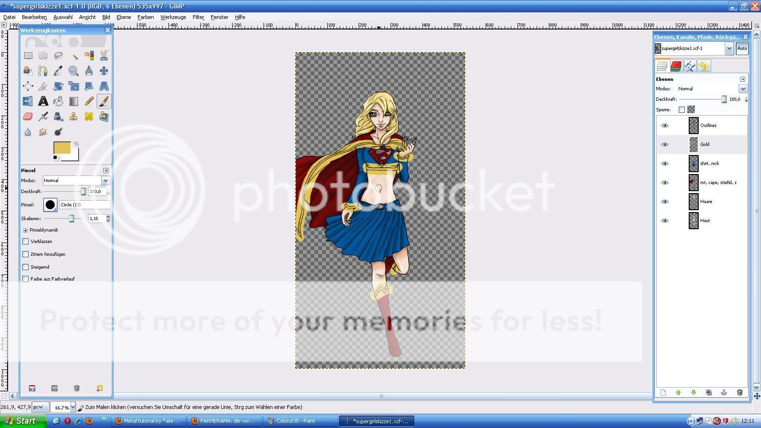The width and height of the screenshot is (761, 428).
Task: Open the Ebene menu
Action: point(124,17)
